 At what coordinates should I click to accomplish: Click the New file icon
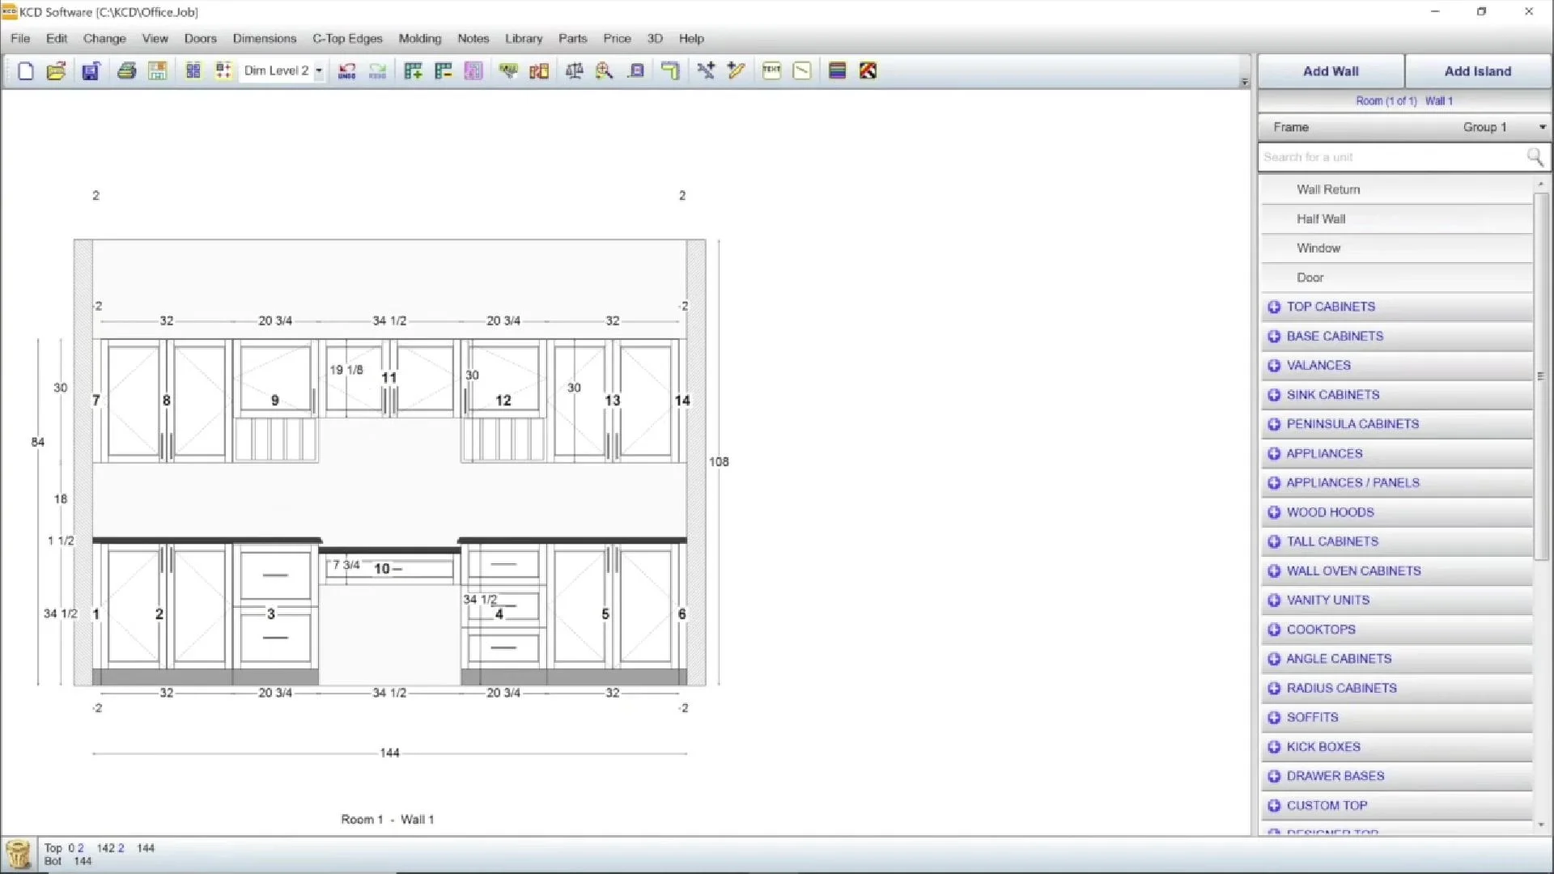pos(25,71)
